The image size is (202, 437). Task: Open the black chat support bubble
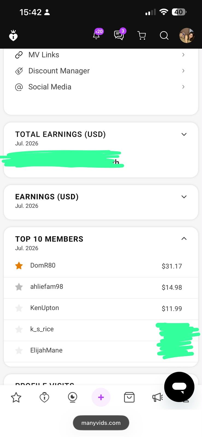(x=179, y=387)
